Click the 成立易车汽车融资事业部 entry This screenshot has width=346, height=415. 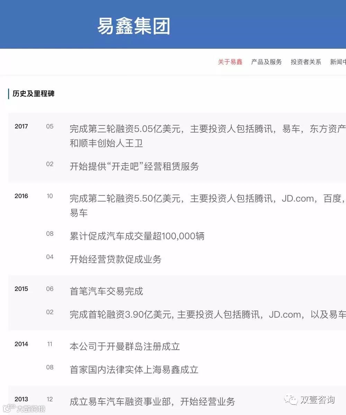[x=152, y=402]
